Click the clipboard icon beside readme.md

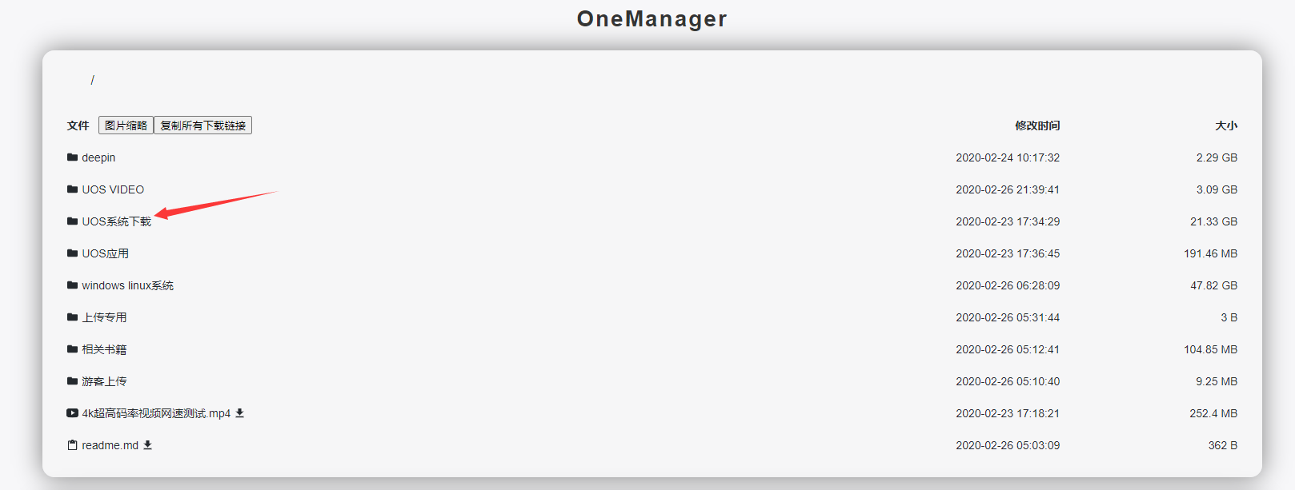[72, 445]
